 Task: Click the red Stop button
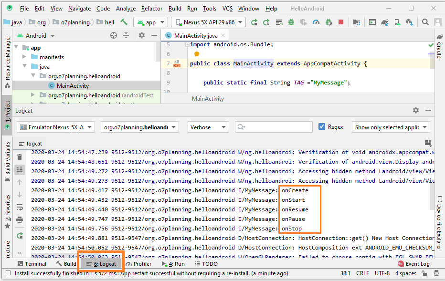pyautogui.click(x=341, y=22)
